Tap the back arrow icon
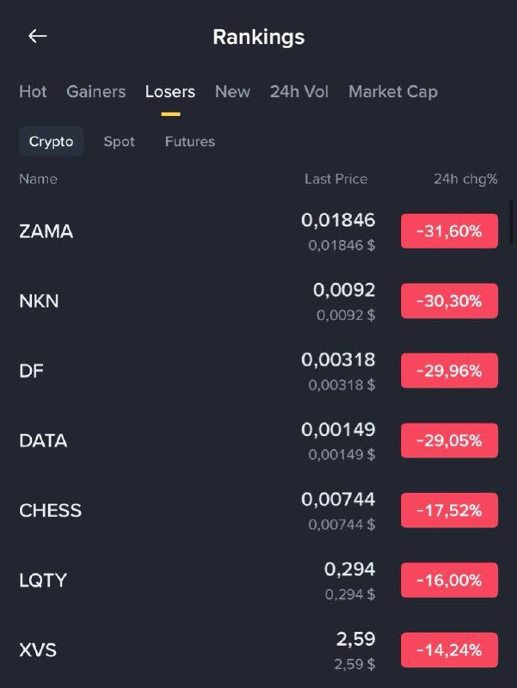This screenshot has width=517, height=688. point(38,36)
